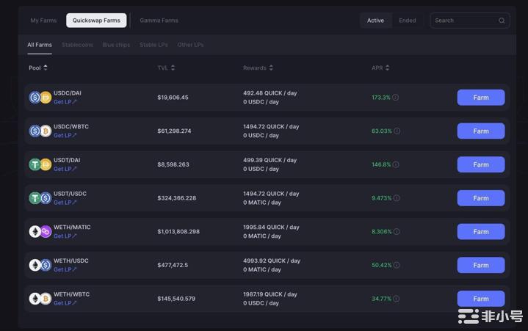Switch farms view to Ended

(x=407, y=21)
